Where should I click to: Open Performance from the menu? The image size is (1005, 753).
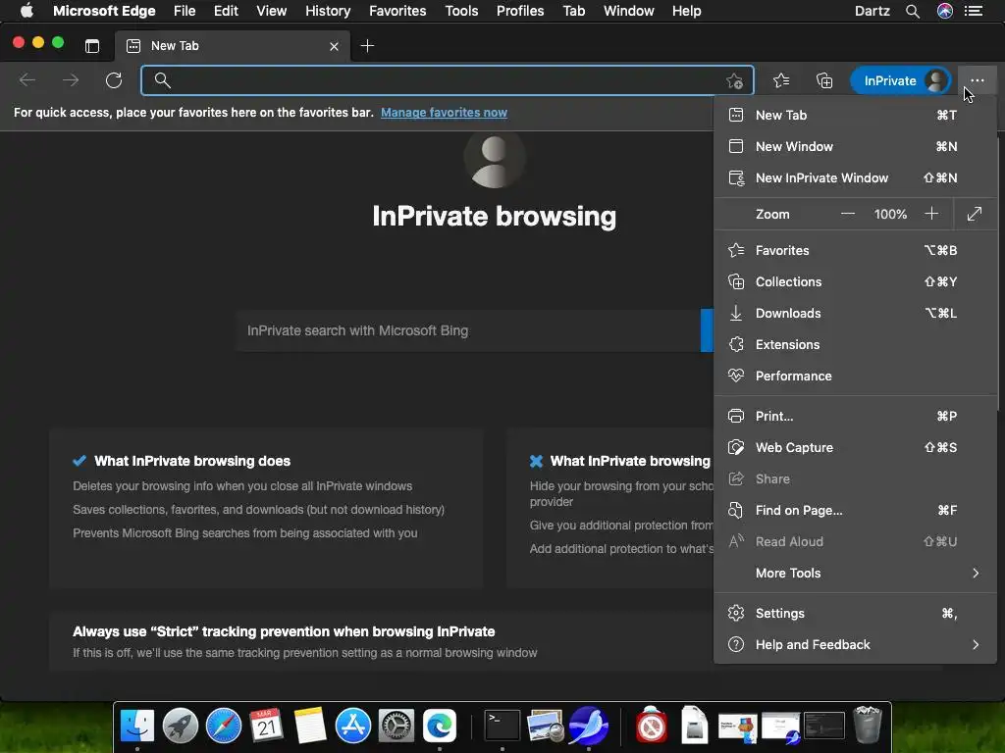(855, 376)
